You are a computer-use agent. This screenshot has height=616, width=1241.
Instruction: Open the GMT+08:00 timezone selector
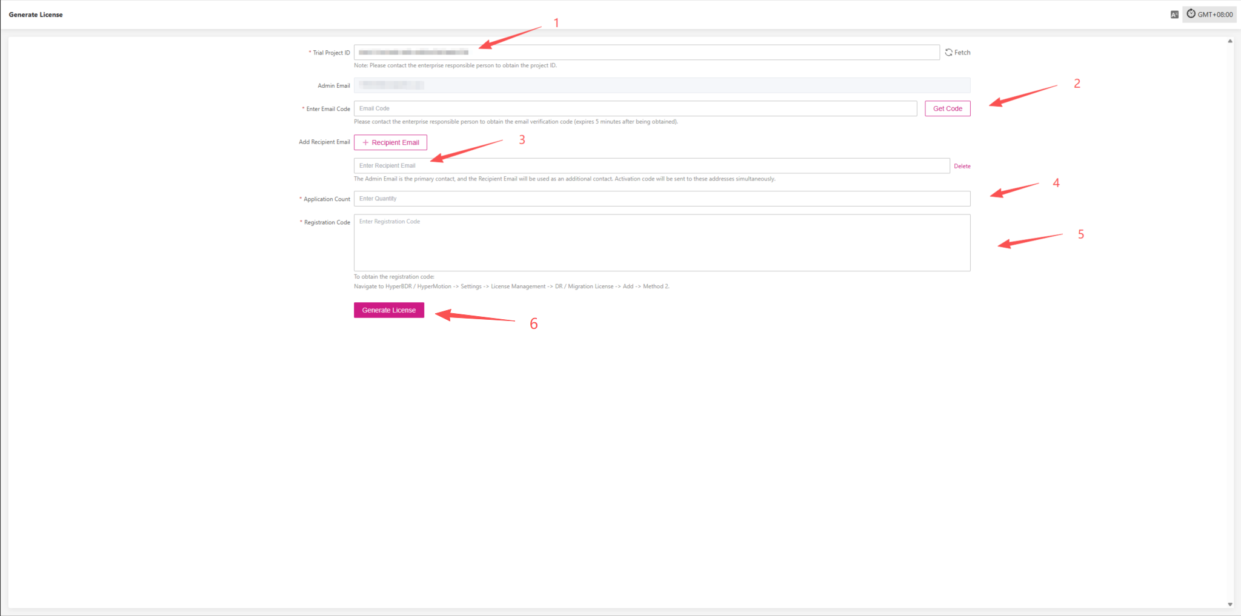1209,15
